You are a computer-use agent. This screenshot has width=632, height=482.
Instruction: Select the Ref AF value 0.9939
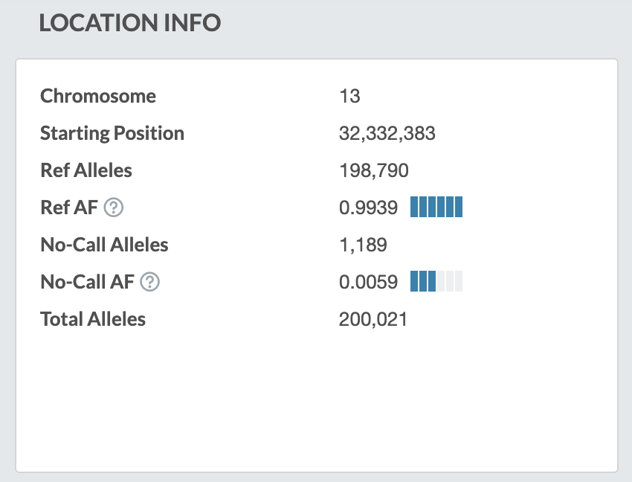pos(368,208)
